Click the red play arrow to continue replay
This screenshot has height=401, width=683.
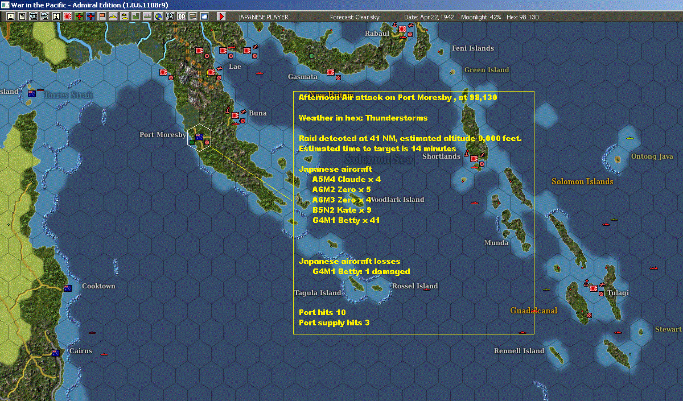pyautogui.click(x=222, y=16)
